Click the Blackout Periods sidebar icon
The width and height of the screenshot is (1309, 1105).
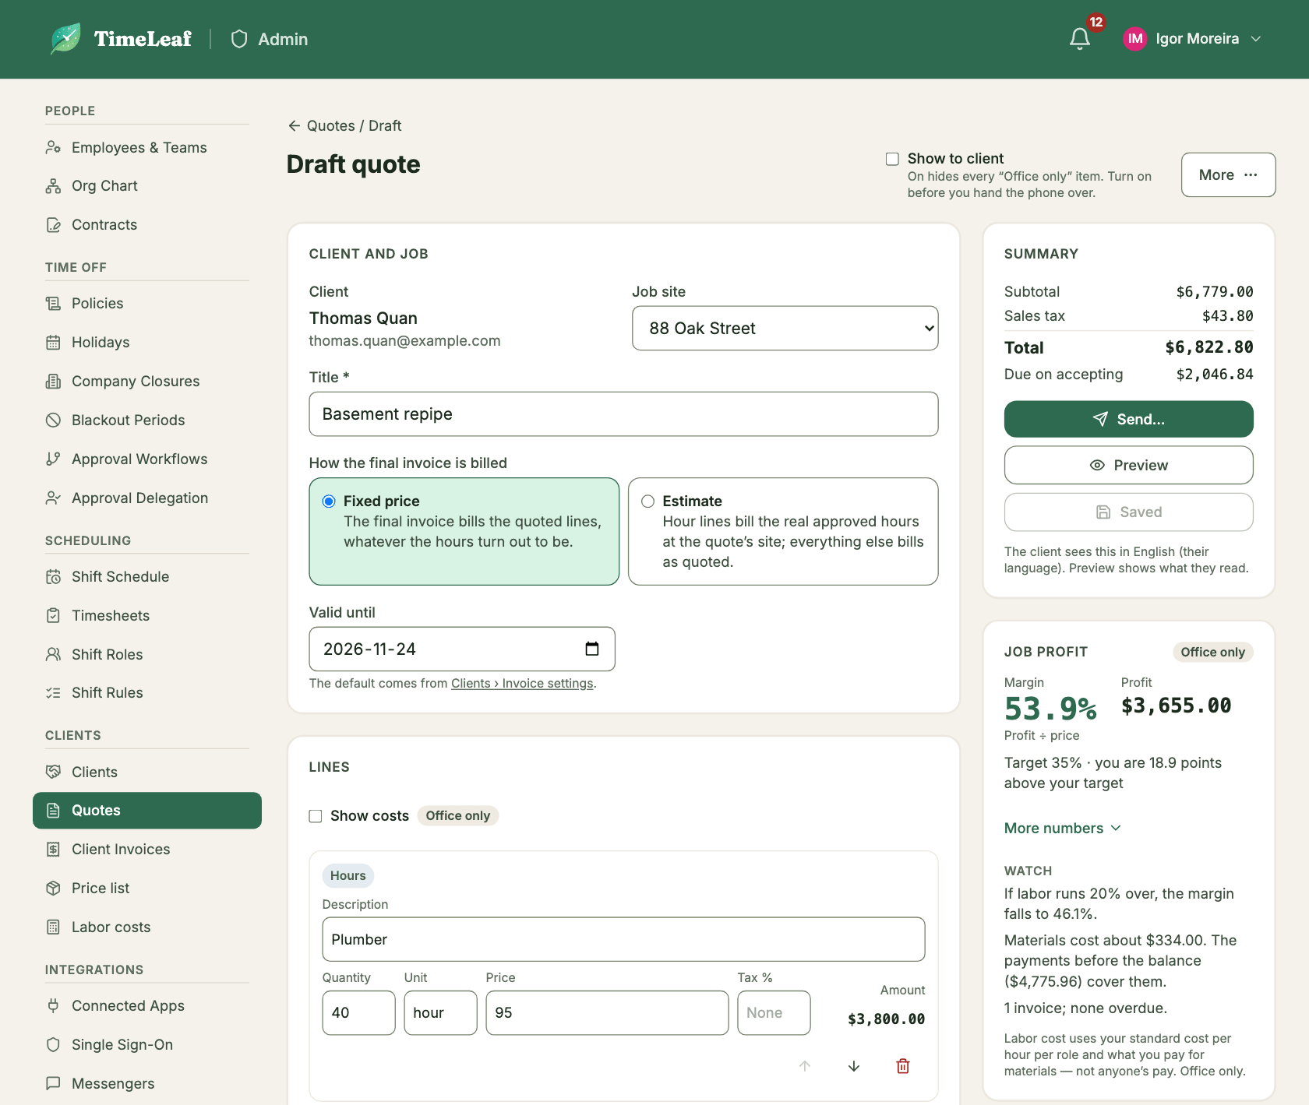pyautogui.click(x=53, y=421)
